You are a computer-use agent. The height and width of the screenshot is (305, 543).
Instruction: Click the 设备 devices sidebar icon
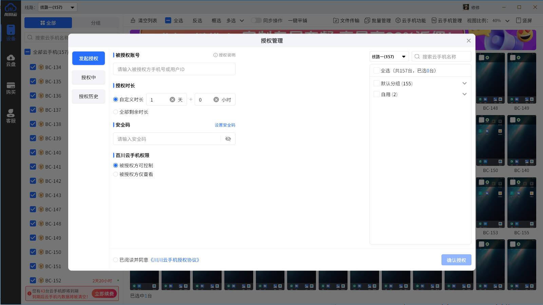(x=11, y=32)
